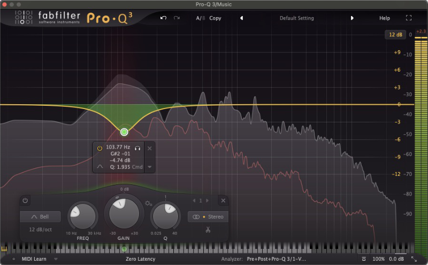Screen dimensions: 428x265
Task: Toggle band bypass in the control panel
Action: (x=25, y=201)
